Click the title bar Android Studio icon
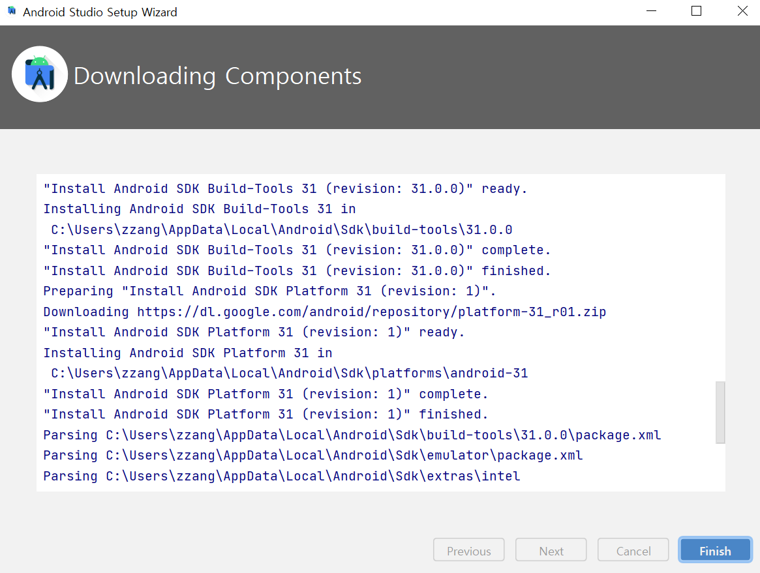 tap(12, 11)
